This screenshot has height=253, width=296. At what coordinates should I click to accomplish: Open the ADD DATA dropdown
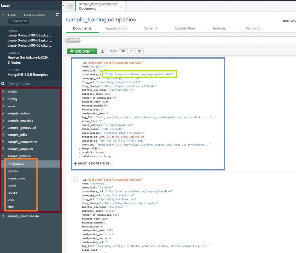tap(82, 51)
